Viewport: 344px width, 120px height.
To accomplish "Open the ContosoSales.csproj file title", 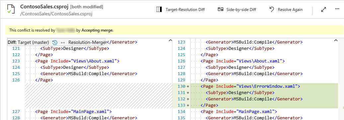I will (44, 7).
